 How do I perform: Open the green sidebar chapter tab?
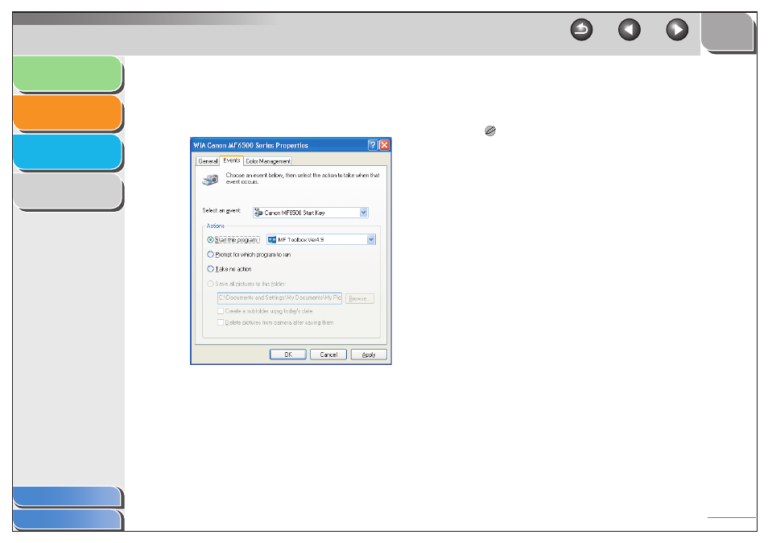click(x=68, y=73)
